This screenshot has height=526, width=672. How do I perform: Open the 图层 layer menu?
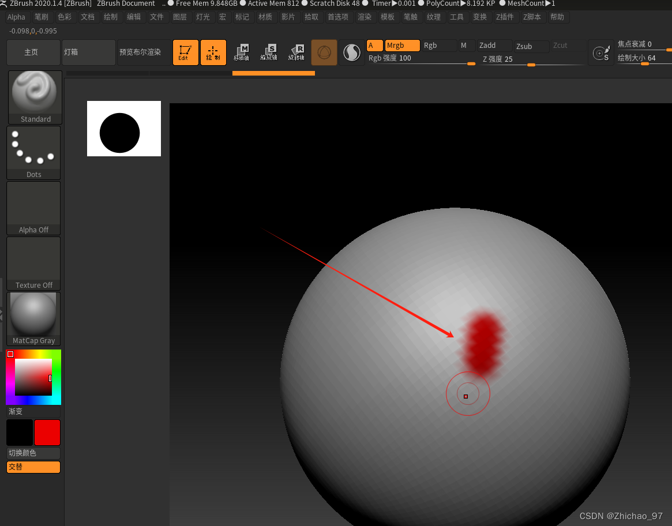tap(180, 17)
